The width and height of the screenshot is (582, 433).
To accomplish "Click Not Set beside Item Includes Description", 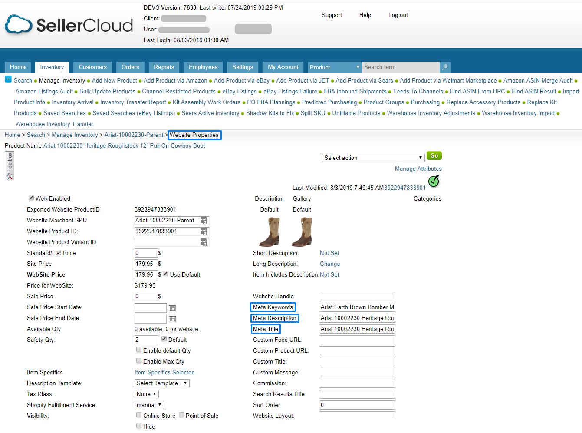I will click(x=329, y=274).
